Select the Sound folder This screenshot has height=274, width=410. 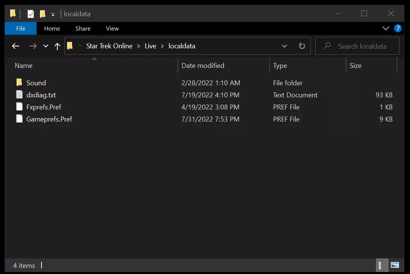pos(36,83)
